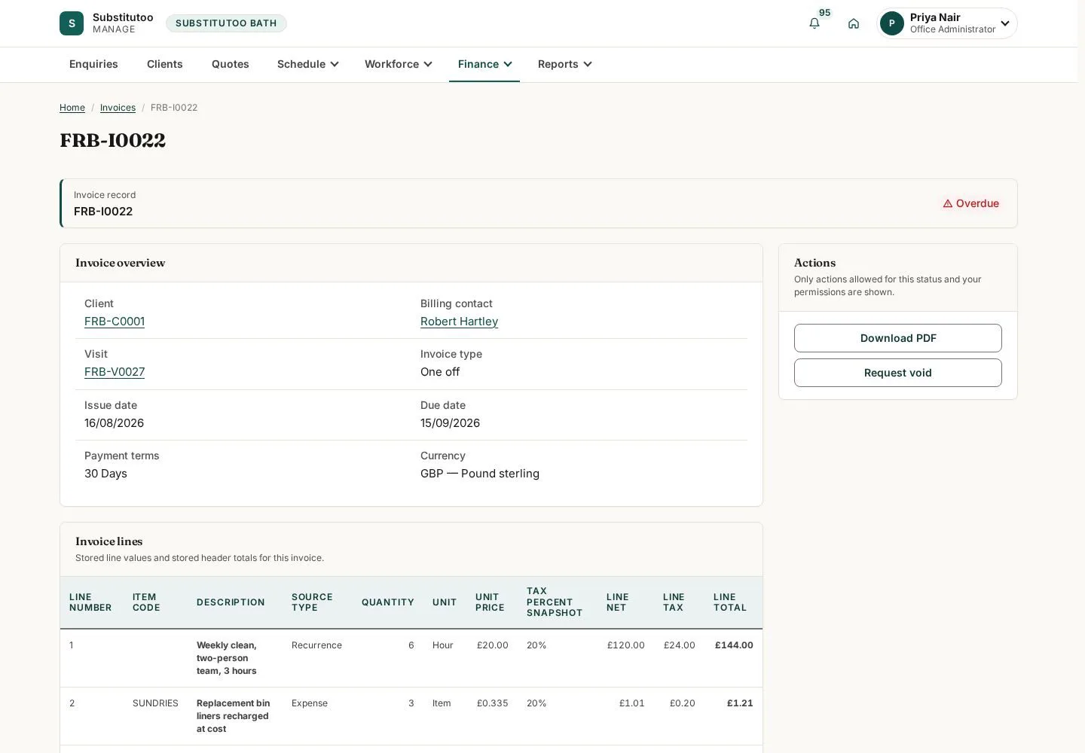This screenshot has width=1085, height=753.
Task: Open client FRB-C0001 link
Action: [x=115, y=322]
